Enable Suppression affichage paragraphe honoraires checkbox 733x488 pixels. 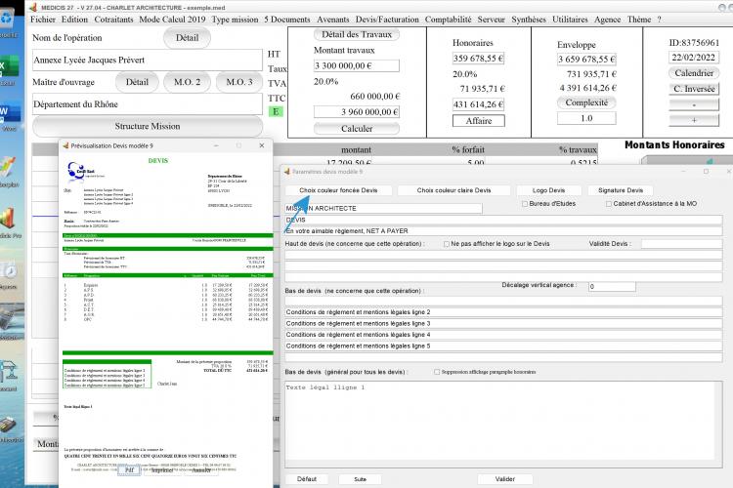(x=437, y=372)
